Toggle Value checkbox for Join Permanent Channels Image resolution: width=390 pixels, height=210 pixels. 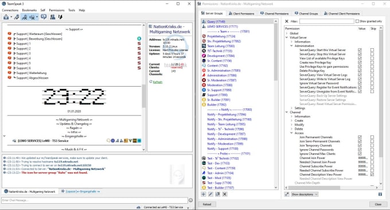[x=360, y=137]
